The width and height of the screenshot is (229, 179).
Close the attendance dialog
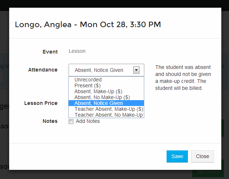[x=203, y=156]
